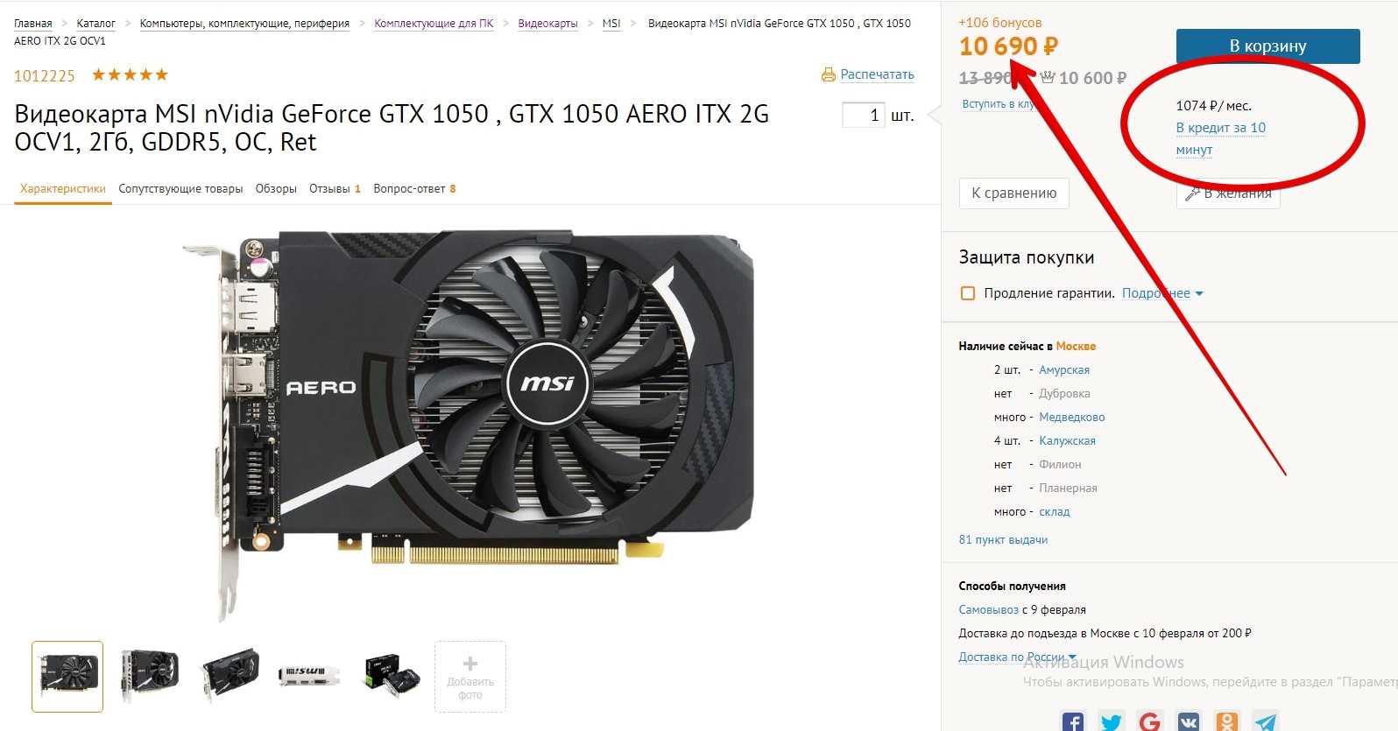Share on VK social network
Screen dimensions: 1398x731
click(1189, 721)
